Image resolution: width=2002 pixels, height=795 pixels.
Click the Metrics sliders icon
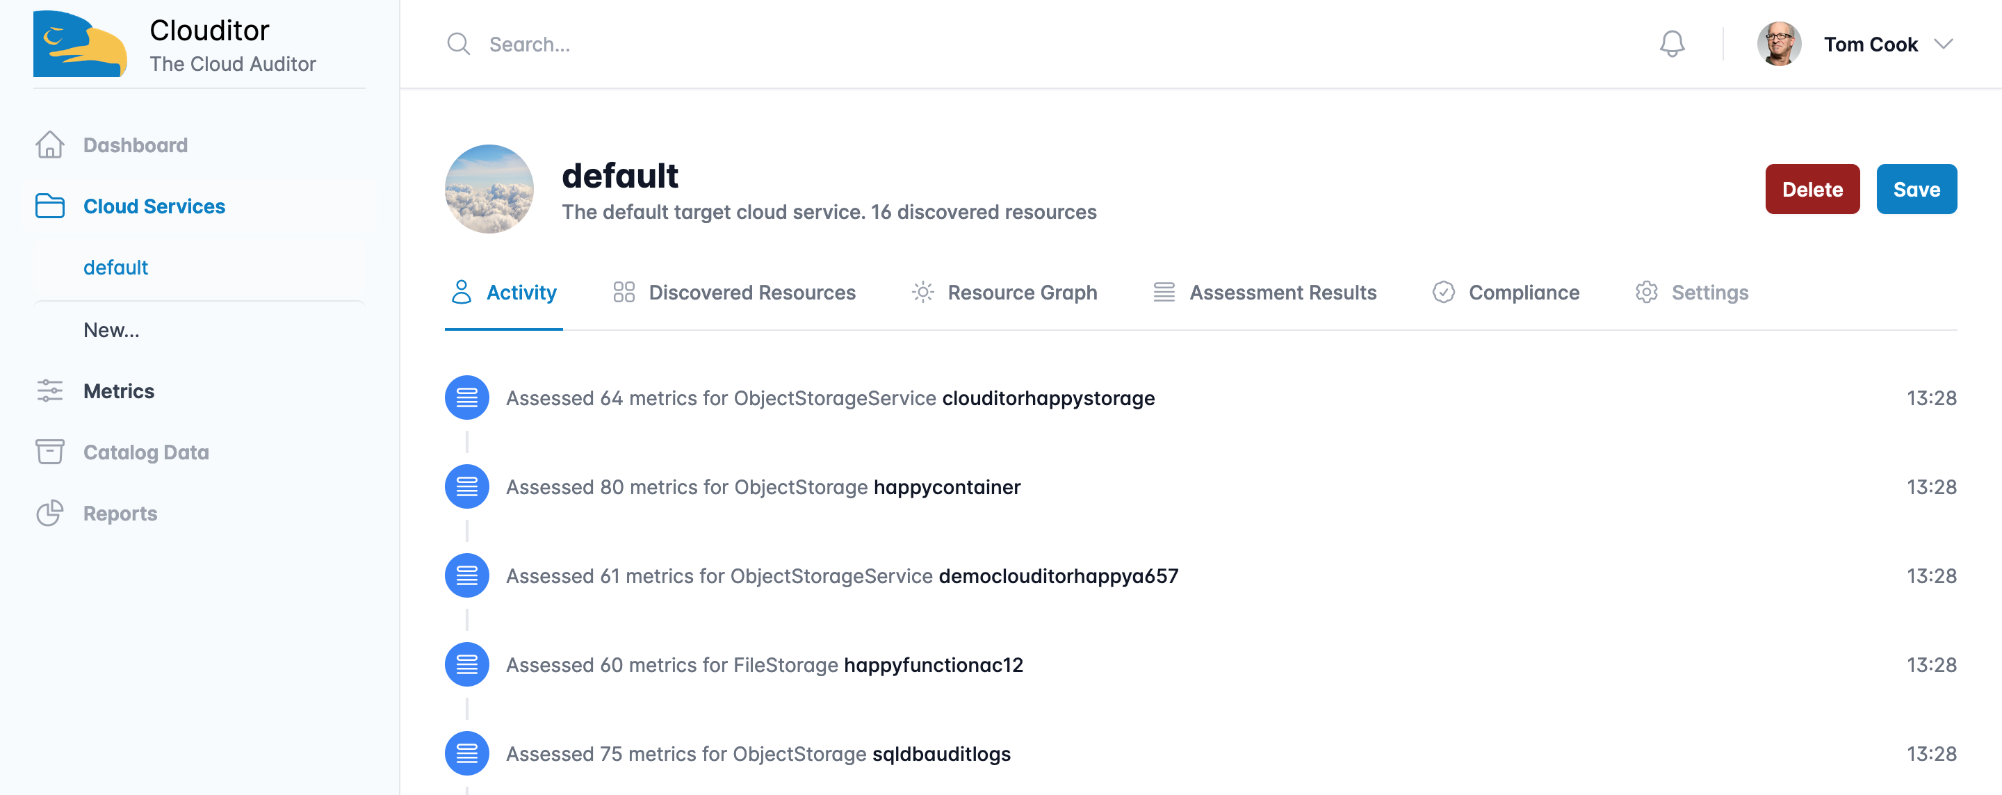pos(50,390)
